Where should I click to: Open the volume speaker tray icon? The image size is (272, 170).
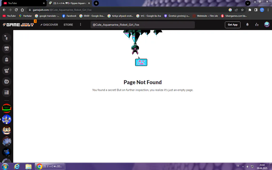tap(248, 167)
